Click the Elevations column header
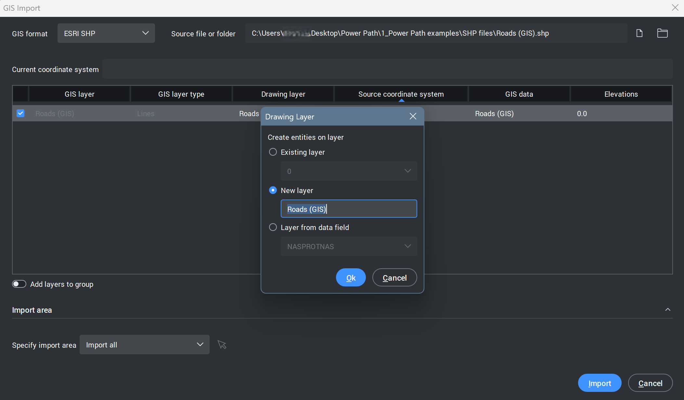Viewport: 684px width, 400px height. click(621, 94)
